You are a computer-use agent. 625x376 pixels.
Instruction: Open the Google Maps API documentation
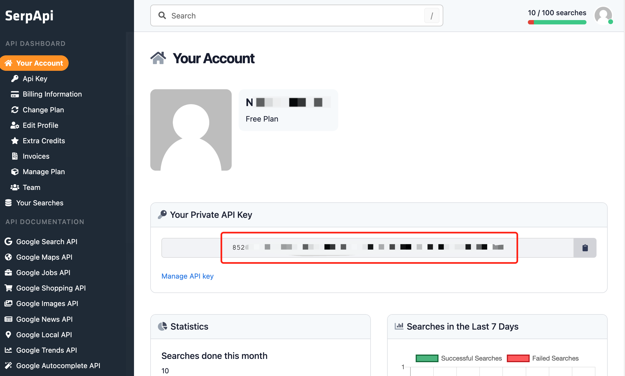coord(44,257)
